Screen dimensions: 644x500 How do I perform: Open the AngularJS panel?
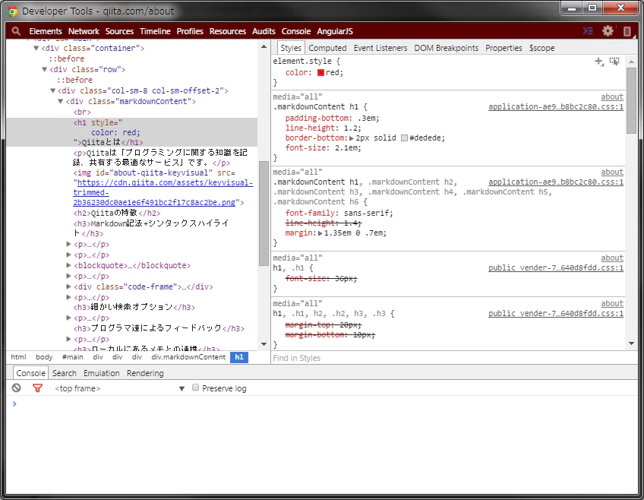click(x=335, y=31)
